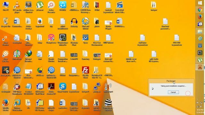The width and height of the screenshot is (205, 115).
Task: Open FileZilla Client desktop shortcut
Action: click(86, 73)
